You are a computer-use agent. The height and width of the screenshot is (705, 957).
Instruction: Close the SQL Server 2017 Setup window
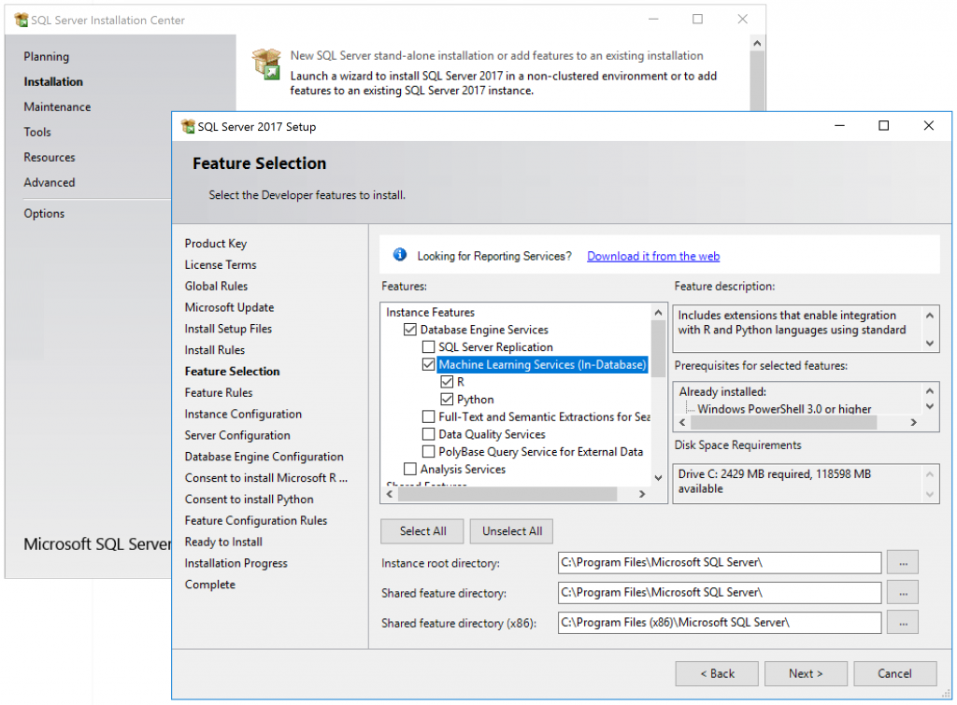(928, 126)
